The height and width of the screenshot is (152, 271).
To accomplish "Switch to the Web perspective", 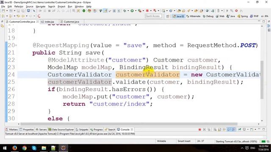I will pos(220,16).
